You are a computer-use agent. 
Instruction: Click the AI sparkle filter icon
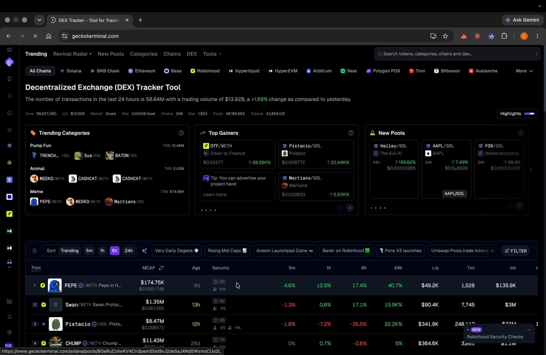point(144,251)
